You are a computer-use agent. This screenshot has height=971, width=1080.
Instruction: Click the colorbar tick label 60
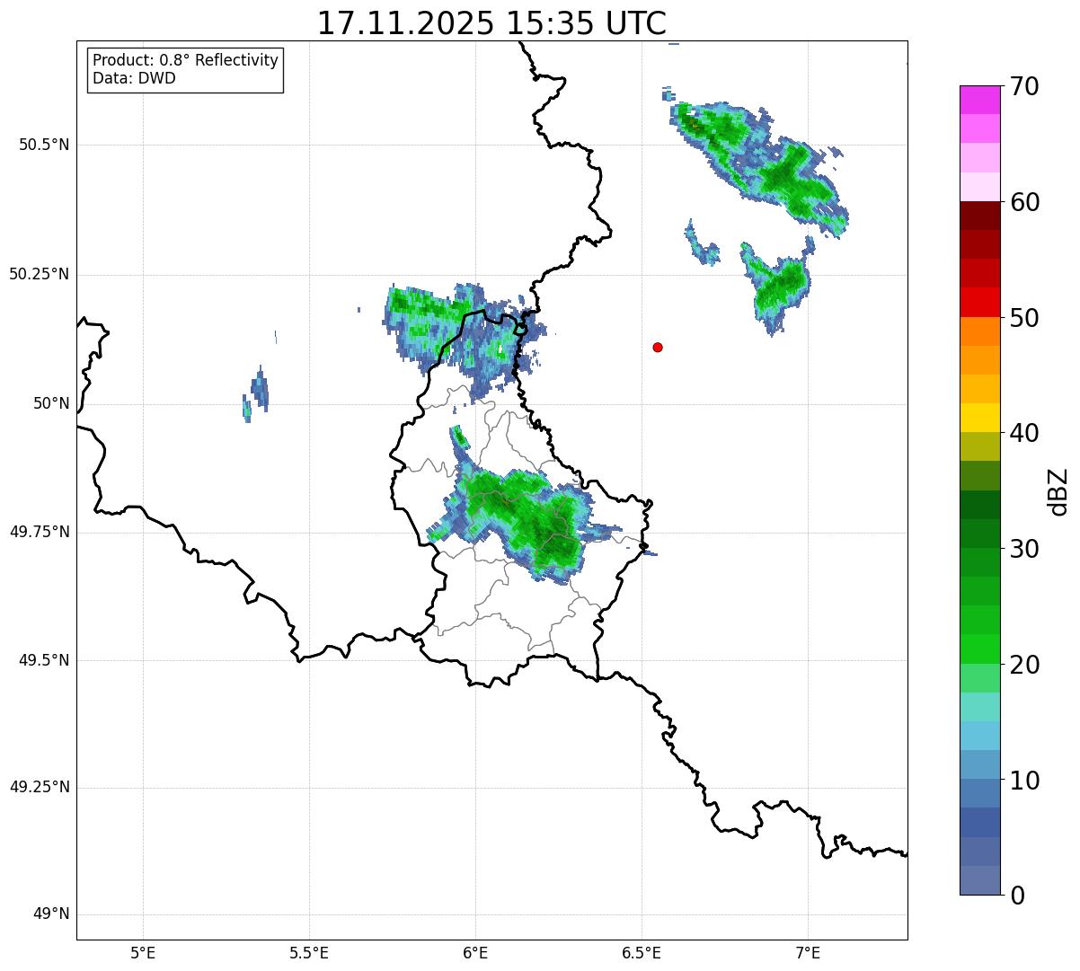(1024, 202)
